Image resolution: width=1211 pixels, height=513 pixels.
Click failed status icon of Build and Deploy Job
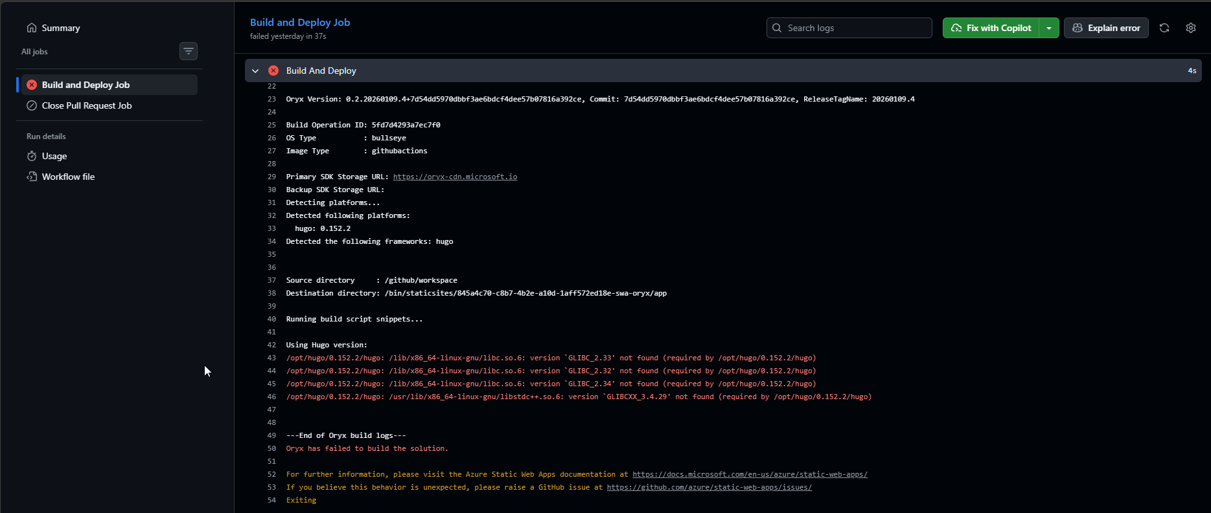(x=32, y=85)
